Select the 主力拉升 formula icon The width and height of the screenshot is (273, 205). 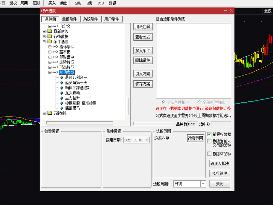(62, 98)
